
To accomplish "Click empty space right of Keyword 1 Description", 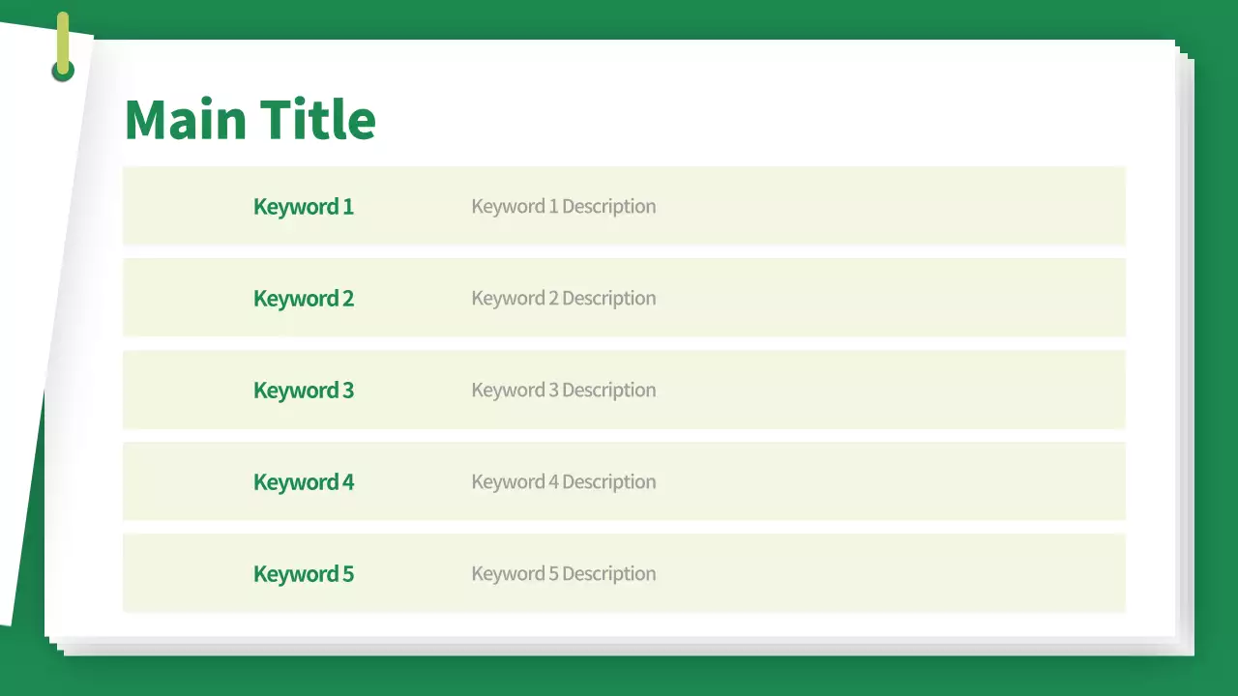I will (x=890, y=206).
